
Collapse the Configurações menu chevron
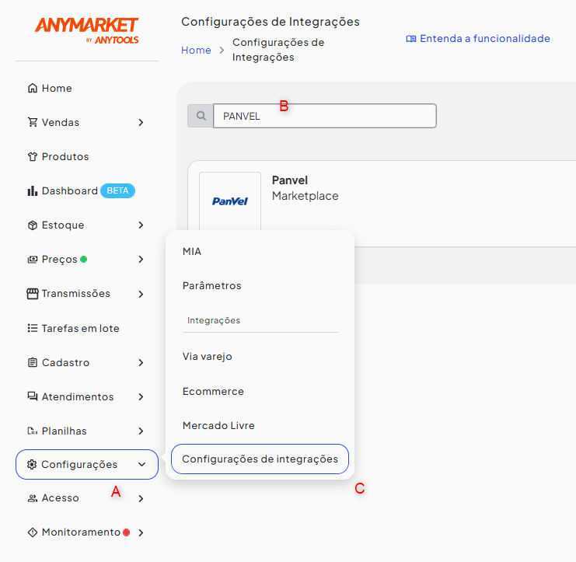141,465
